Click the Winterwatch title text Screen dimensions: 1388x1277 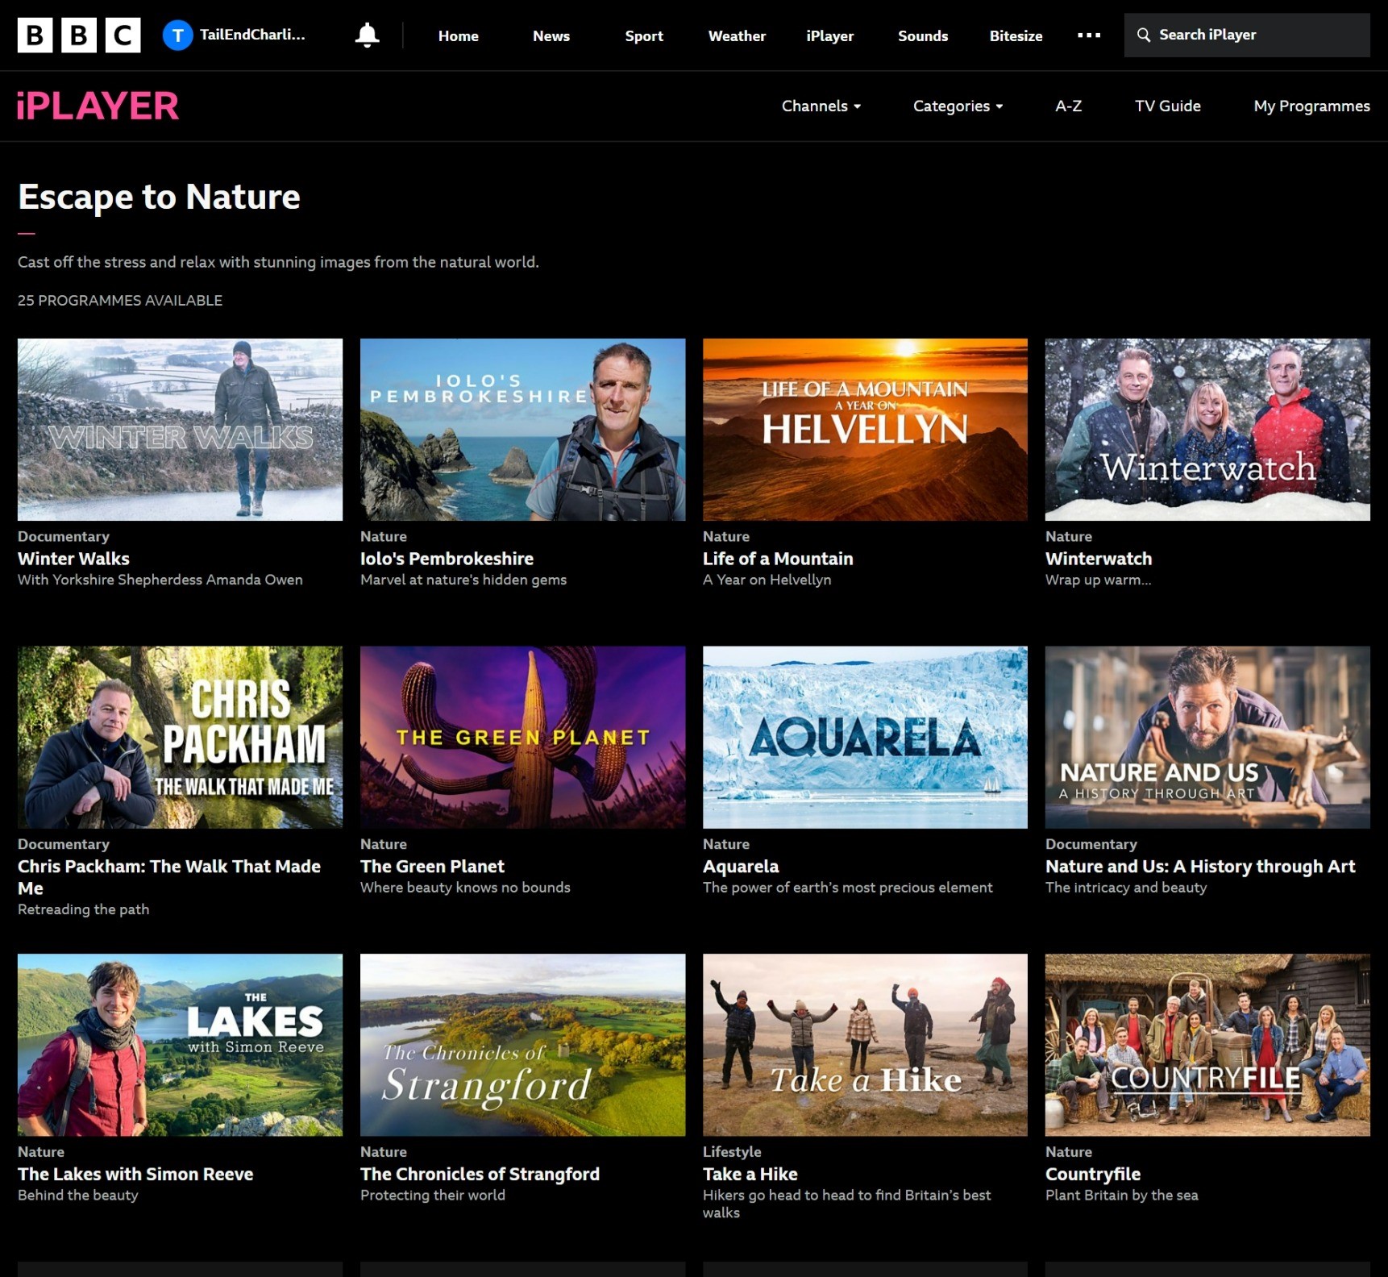(1099, 559)
